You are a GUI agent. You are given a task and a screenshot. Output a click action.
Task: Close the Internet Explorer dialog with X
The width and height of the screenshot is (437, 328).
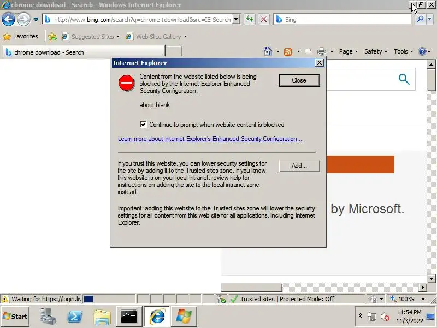[320, 63]
